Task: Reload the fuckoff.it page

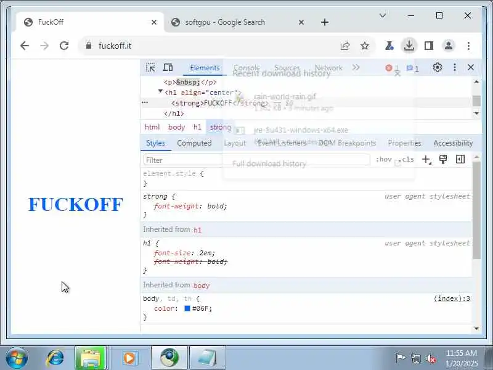Action: pyautogui.click(x=64, y=46)
